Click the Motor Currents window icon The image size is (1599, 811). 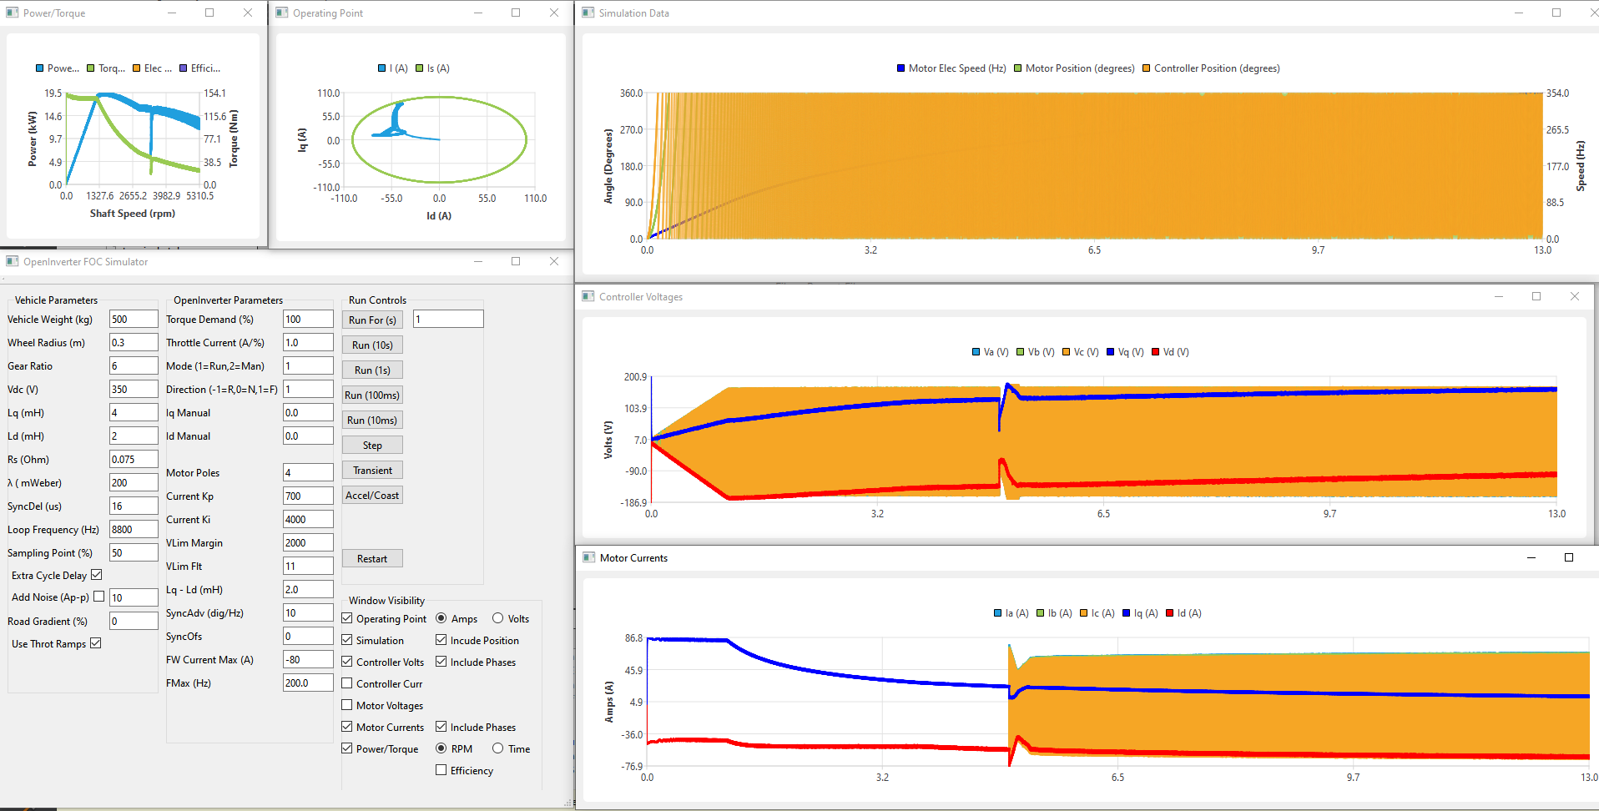tap(588, 557)
